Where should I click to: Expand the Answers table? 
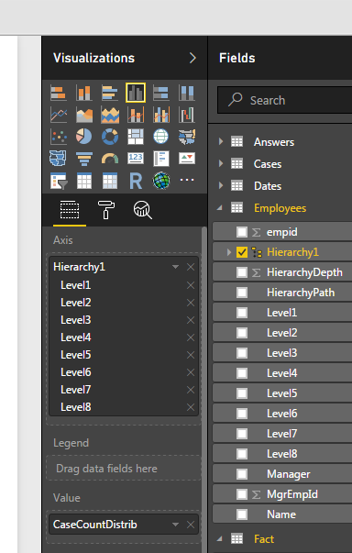click(x=221, y=142)
